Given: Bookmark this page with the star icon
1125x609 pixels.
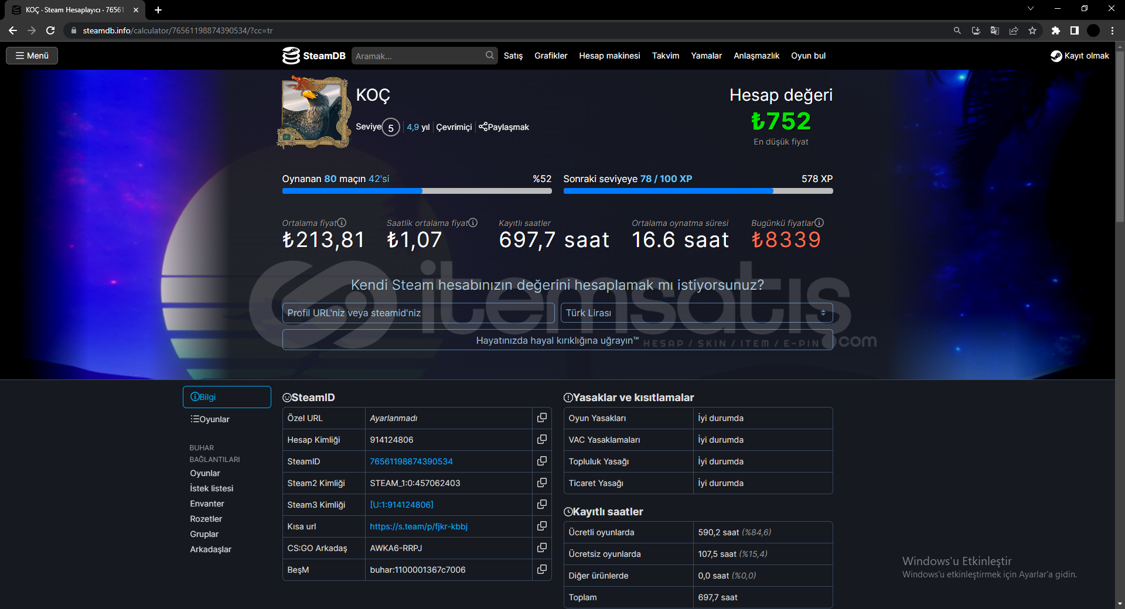Looking at the screenshot, I should click(1032, 30).
